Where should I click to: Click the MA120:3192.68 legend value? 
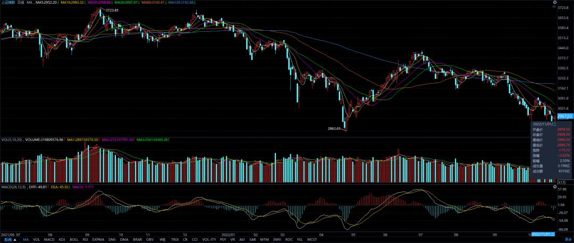(180, 2)
